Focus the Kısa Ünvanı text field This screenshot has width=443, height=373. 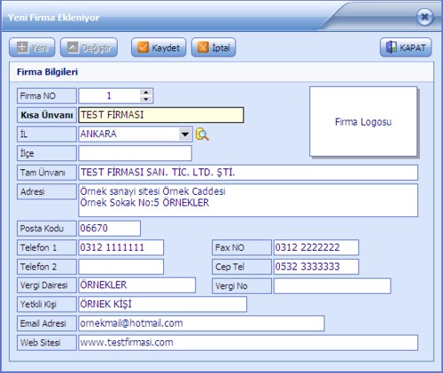(x=161, y=115)
